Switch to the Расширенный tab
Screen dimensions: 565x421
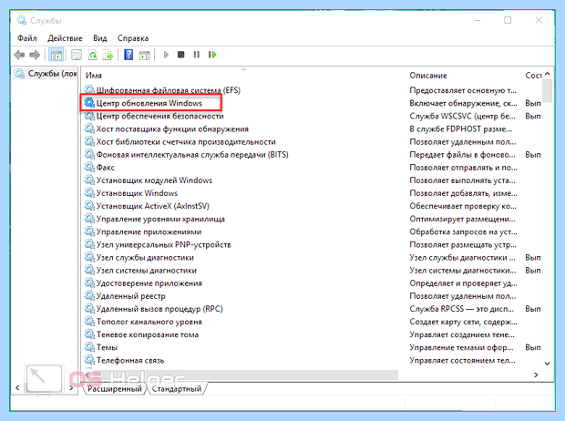115,389
